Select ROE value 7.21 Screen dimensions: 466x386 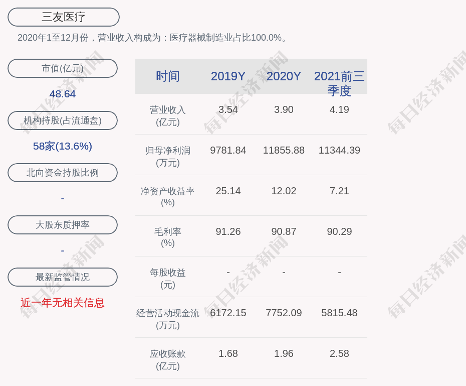[339, 191]
